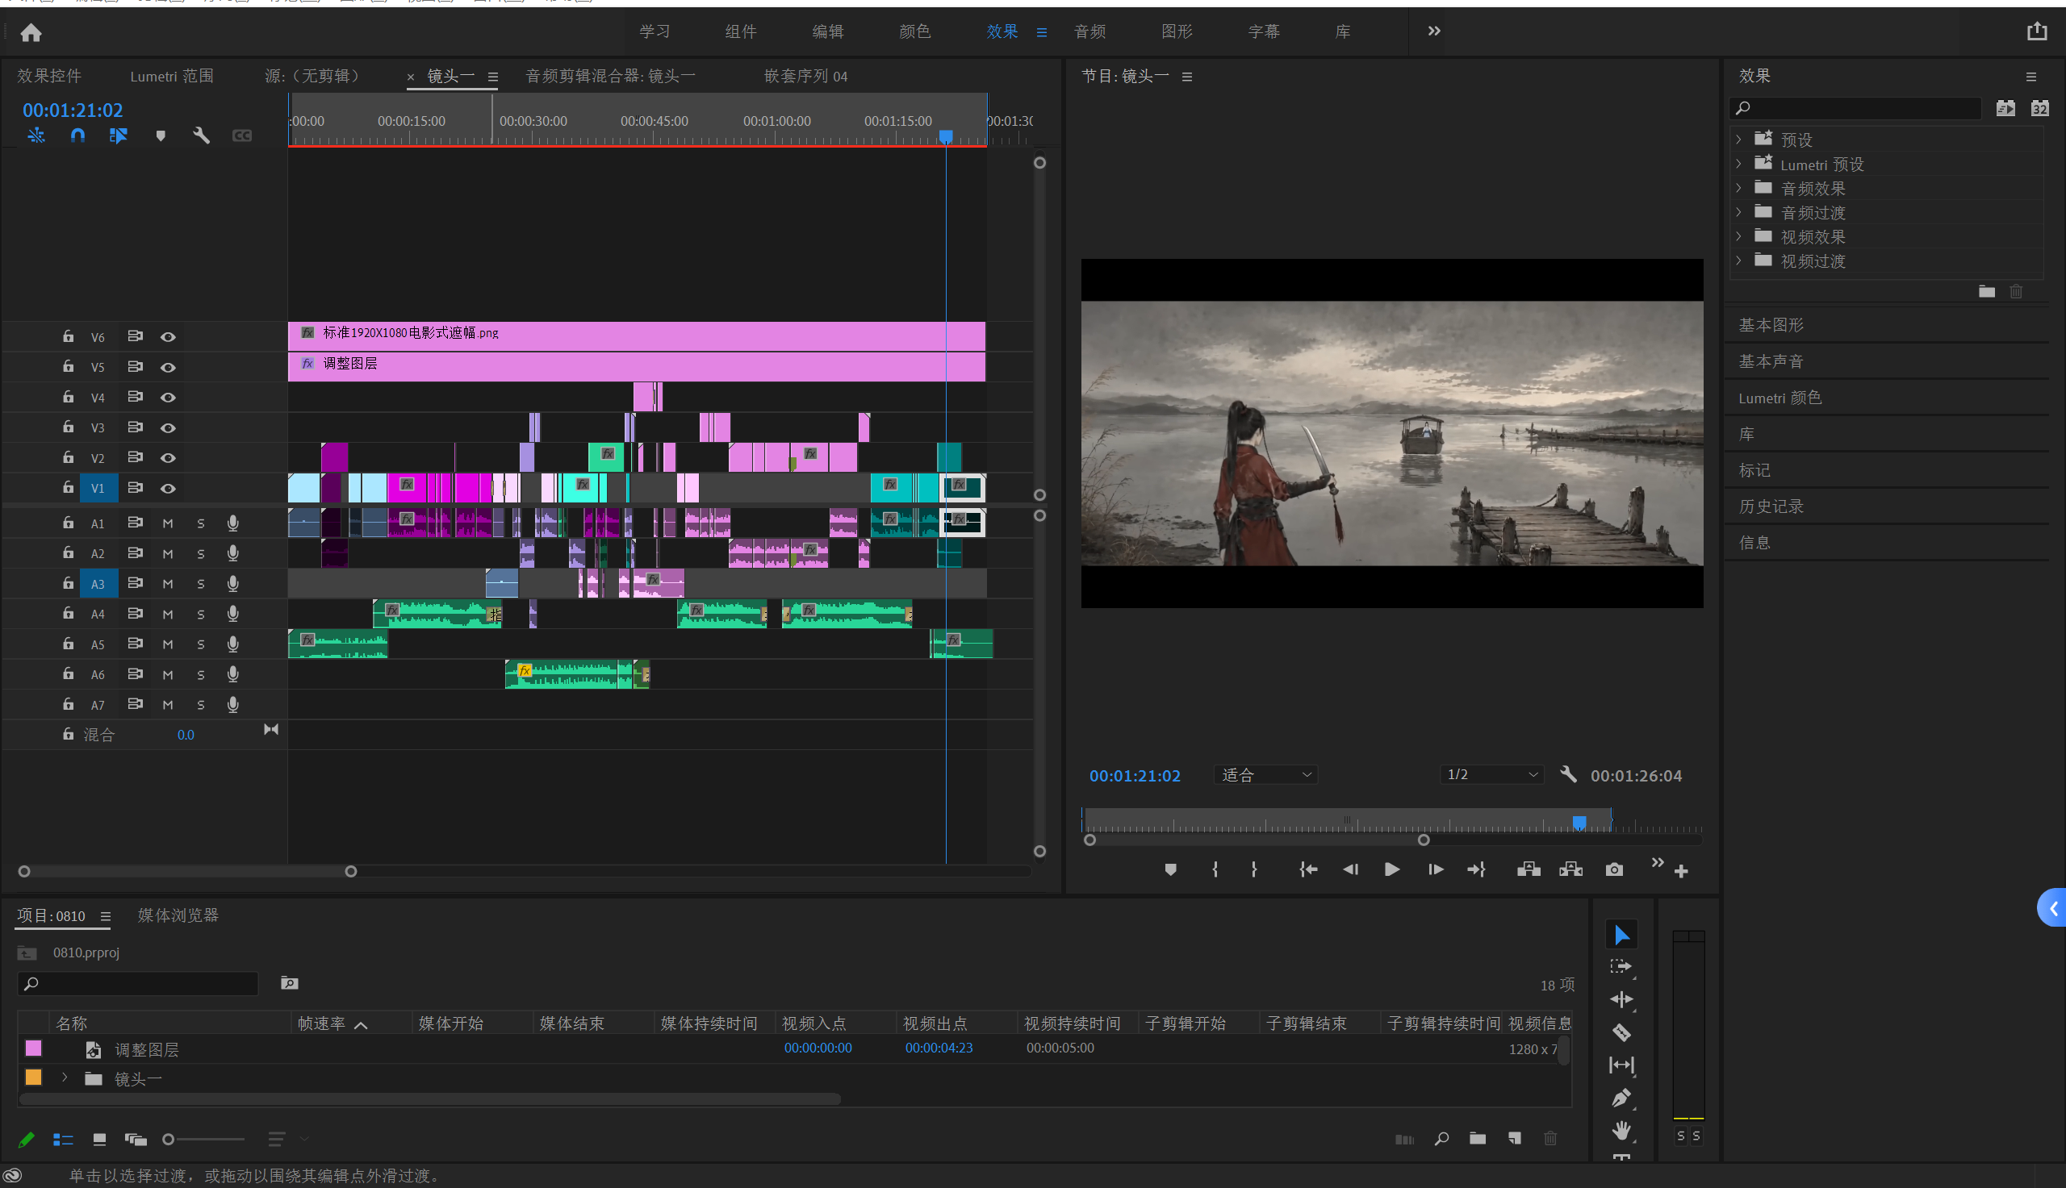
Task: Expand the 镜头一 bin in project
Action: 65,1078
